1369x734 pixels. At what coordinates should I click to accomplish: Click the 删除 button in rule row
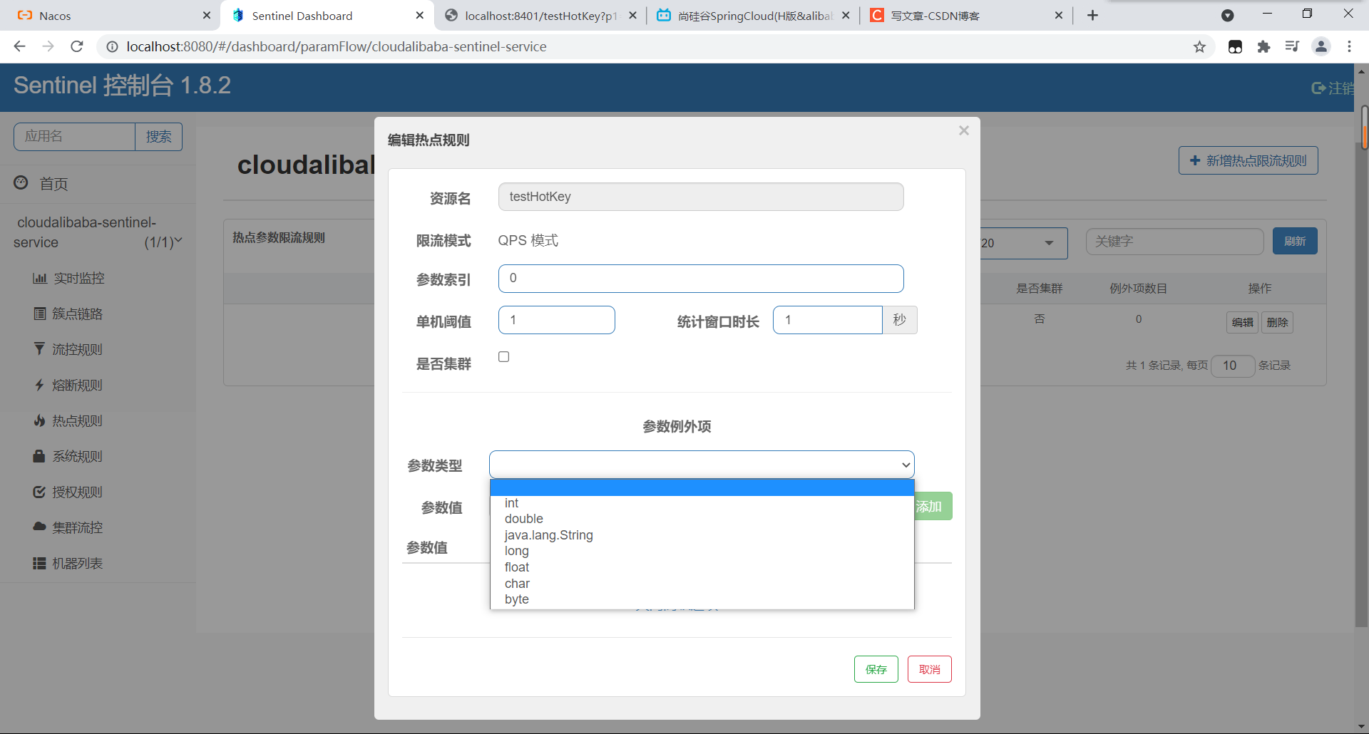pyautogui.click(x=1277, y=322)
